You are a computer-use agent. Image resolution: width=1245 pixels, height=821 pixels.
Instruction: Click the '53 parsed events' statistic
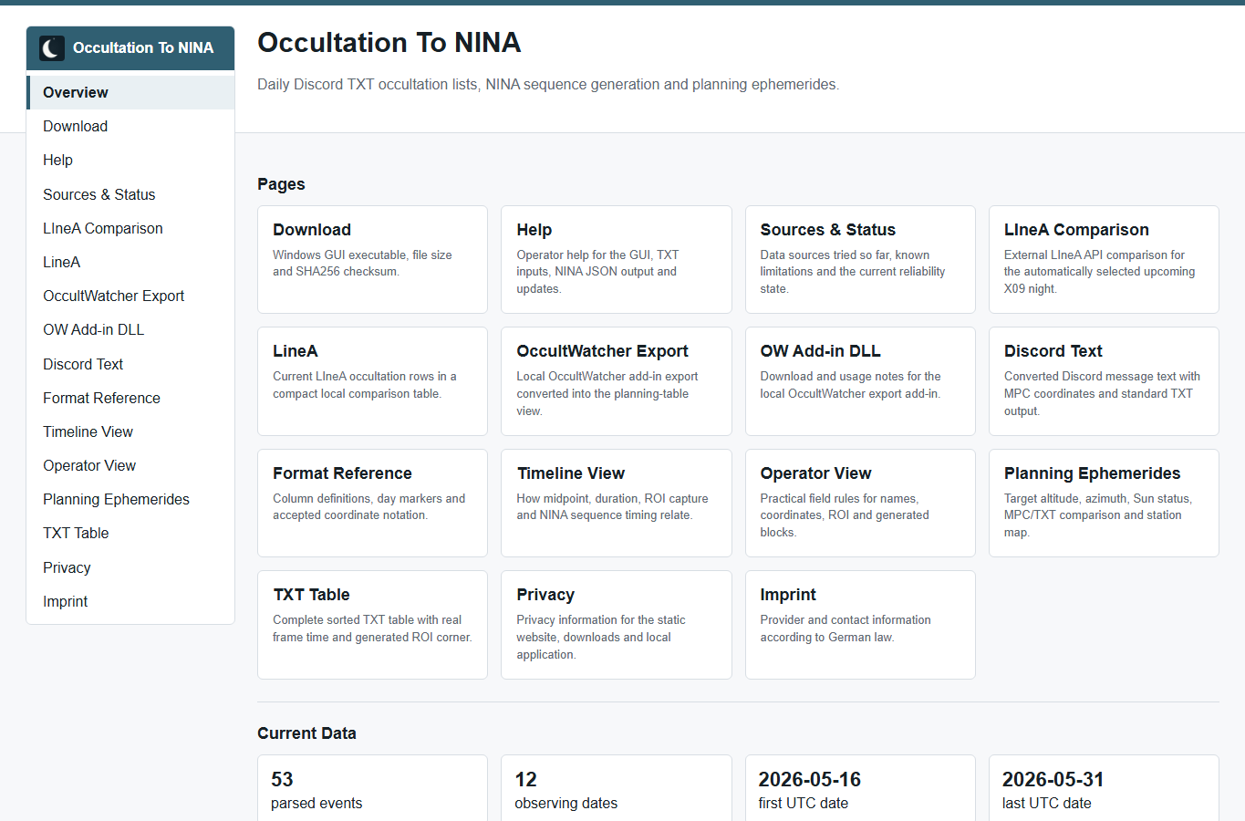tap(372, 789)
